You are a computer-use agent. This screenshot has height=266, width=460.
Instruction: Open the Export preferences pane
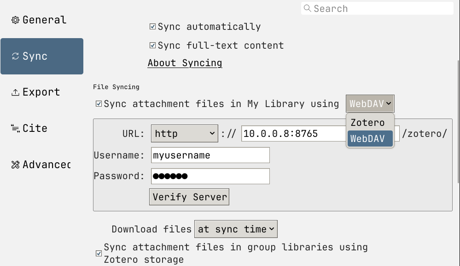(41, 92)
